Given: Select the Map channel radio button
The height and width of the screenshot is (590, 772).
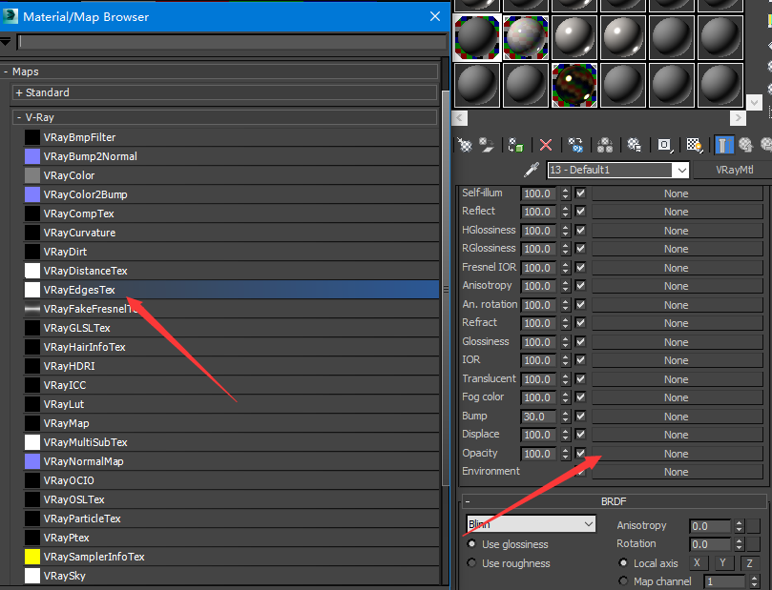Looking at the screenshot, I should (x=623, y=581).
